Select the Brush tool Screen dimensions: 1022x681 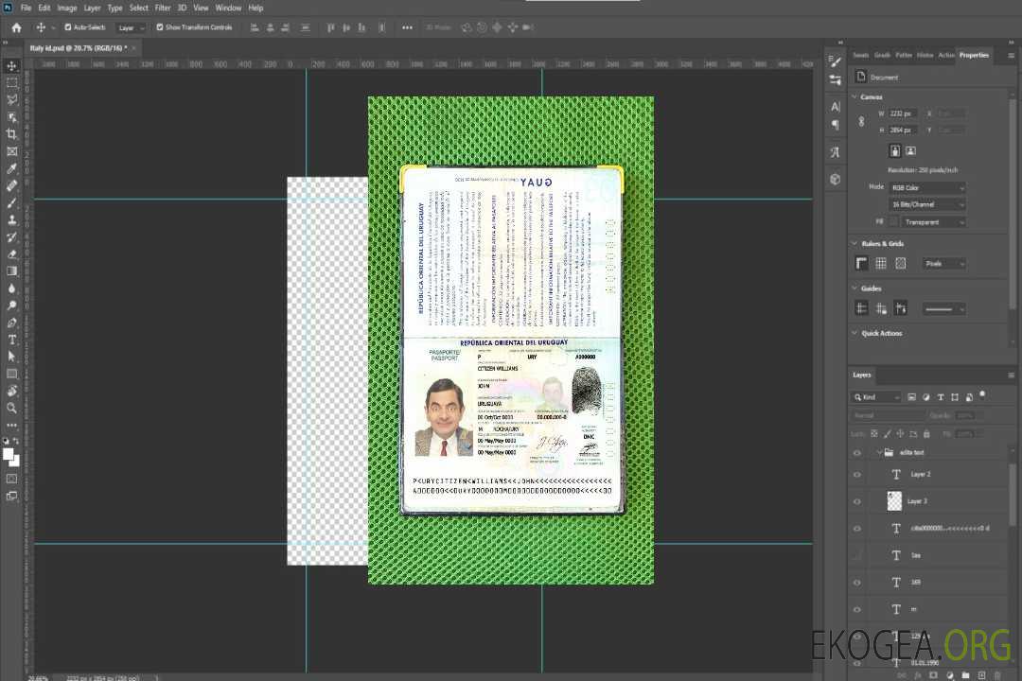pyautogui.click(x=11, y=202)
